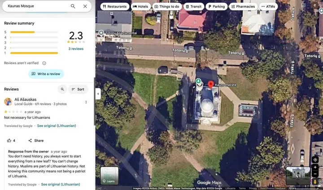
Task: Open the Street View thumbnail of mosque
Action: click(x=298, y=176)
